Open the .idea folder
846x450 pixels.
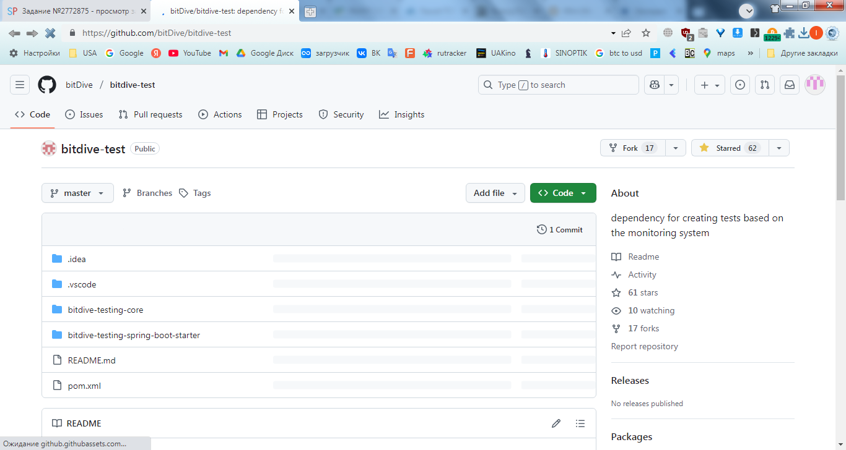(x=77, y=259)
